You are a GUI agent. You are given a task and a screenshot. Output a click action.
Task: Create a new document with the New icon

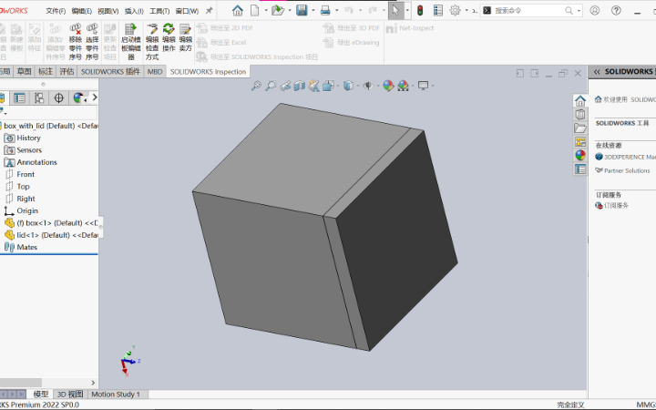255,10
